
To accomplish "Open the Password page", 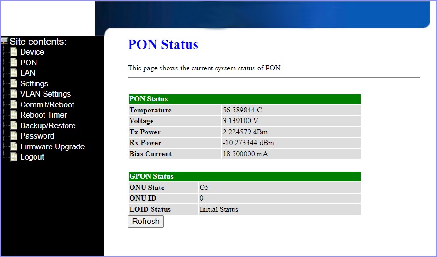I will [x=37, y=136].
